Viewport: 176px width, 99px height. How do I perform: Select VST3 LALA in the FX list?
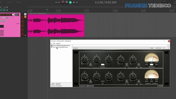[61, 47]
